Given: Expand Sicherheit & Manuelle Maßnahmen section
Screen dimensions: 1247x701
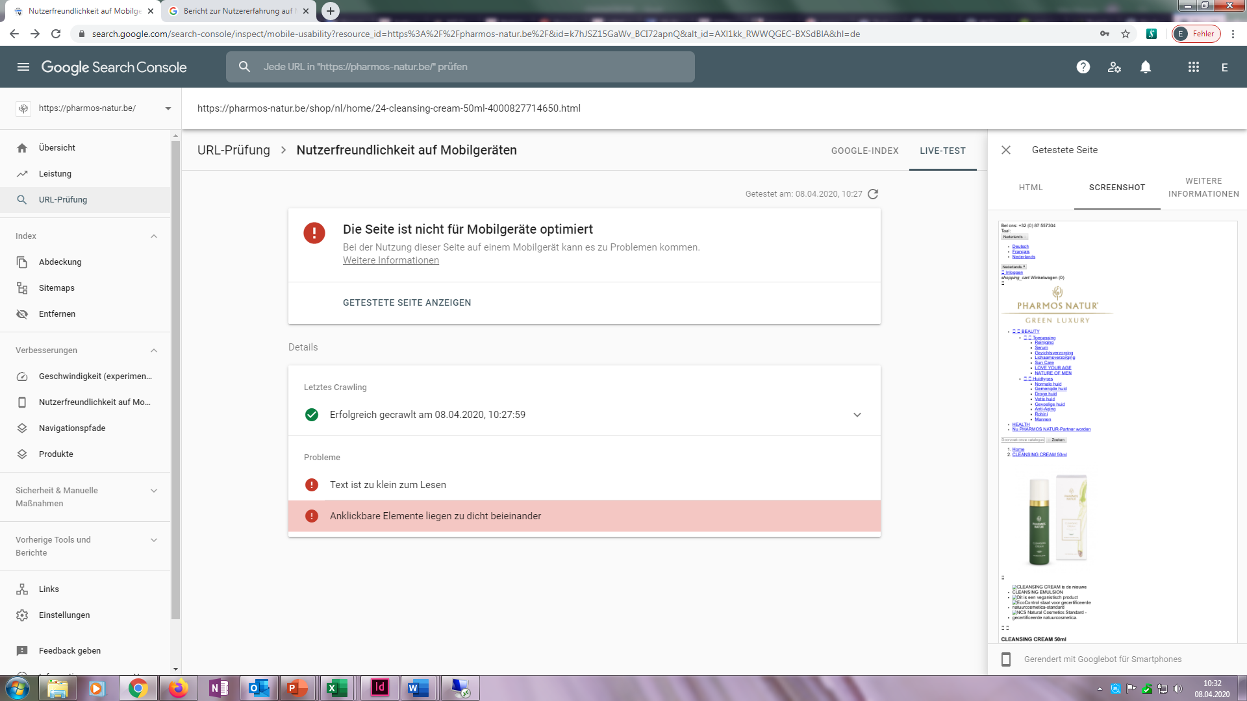Looking at the screenshot, I should coord(154,491).
